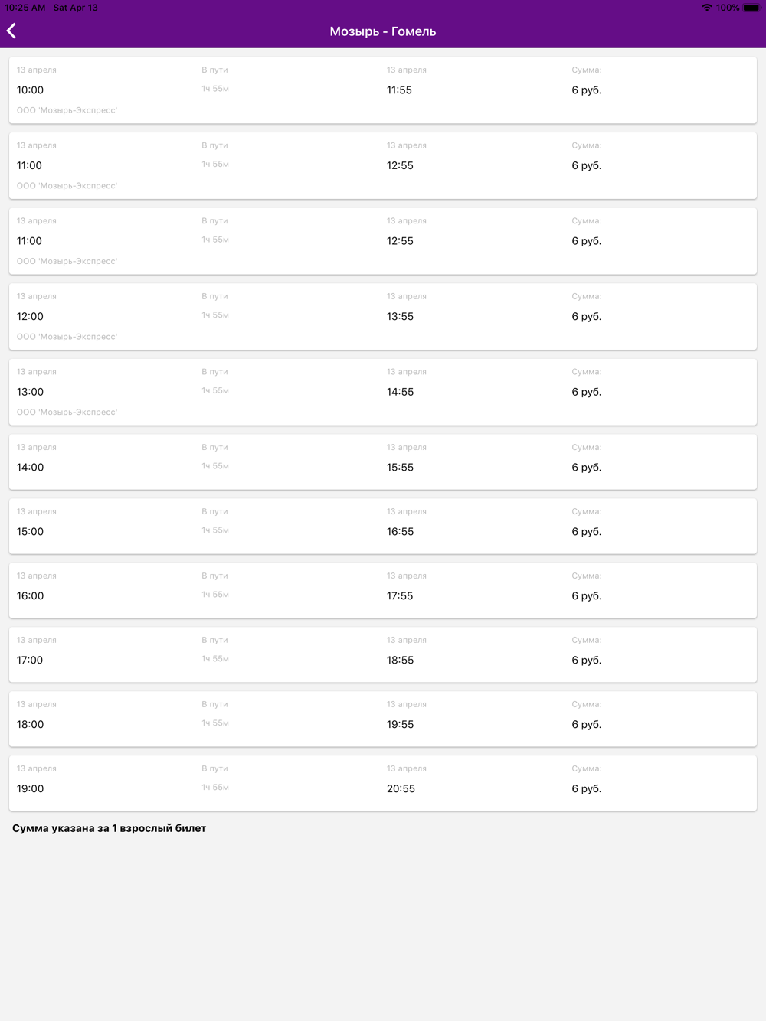Choose the 17:00 departure trip
766x1021 pixels.
(382, 655)
